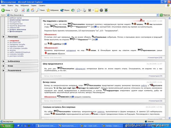Open the Медиа media panel
The height and width of the screenshot is (128, 171).
click(65, 10)
